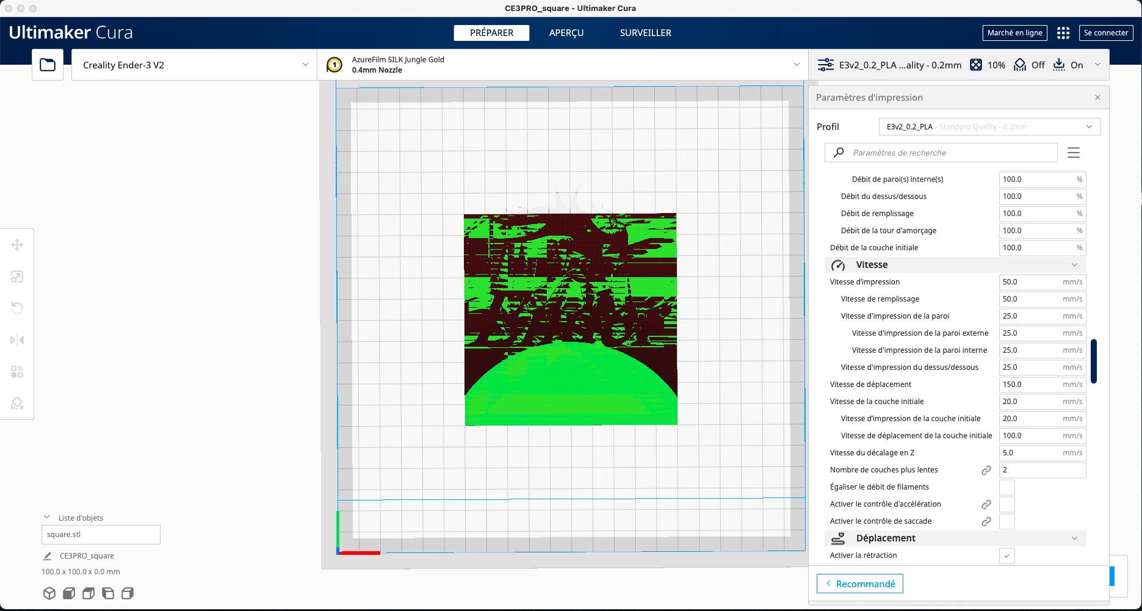
Task: Click the Débit du dessus/dessous label
Action: [x=884, y=197]
